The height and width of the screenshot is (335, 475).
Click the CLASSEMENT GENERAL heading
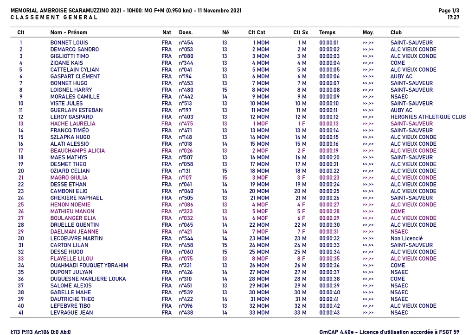54,18
